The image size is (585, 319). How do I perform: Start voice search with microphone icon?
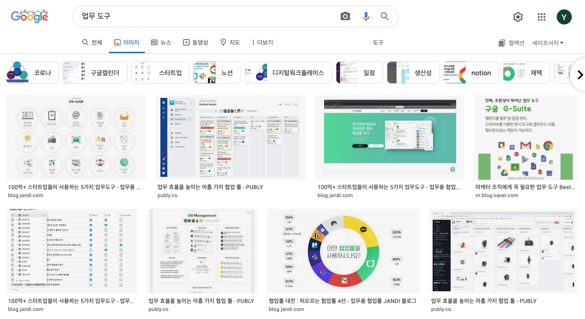click(366, 16)
